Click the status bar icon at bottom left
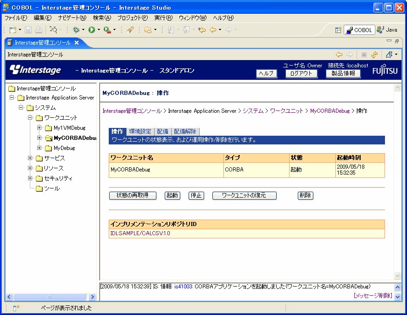The height and width of the screenshot is (315, 407). tap(16, 308)
